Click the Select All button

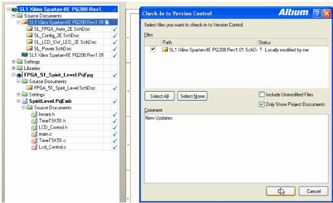point(159,96)
